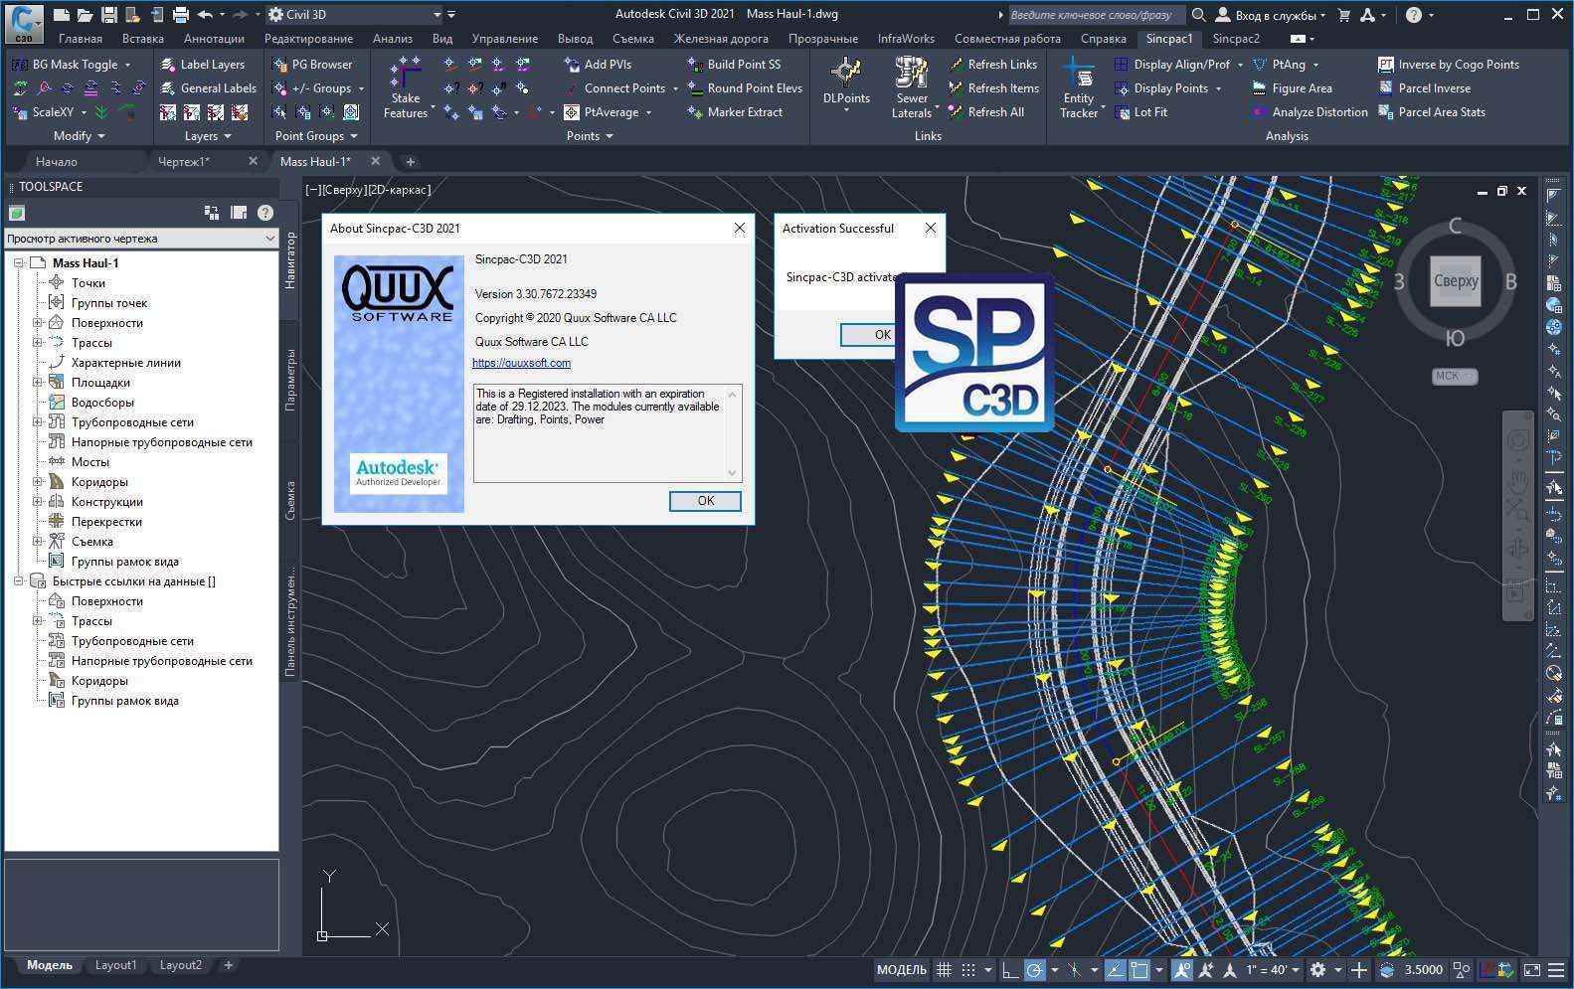Open the PG Browser

pyautogui.click(x=312, y=64)
